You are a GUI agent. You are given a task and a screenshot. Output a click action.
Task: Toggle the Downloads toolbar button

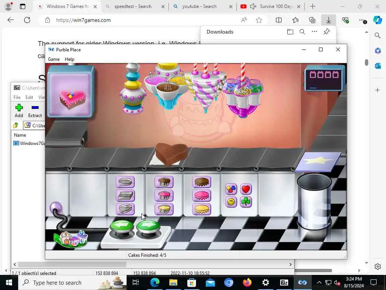[329, 20]
